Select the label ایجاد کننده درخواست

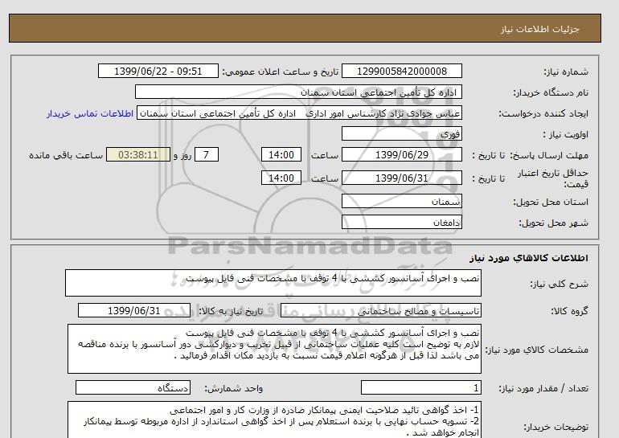click(x=543, y=113)
